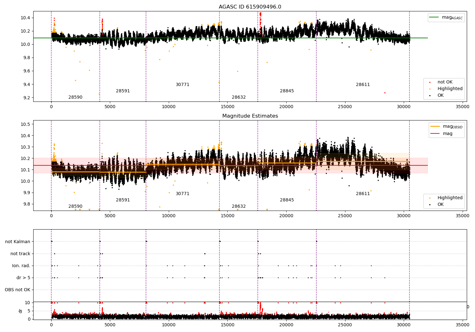Viewport: 475px width, 332px height.
Task: Click the 'OBS not OK' row label
Action: pyautogui.click(x=17, y=290)
